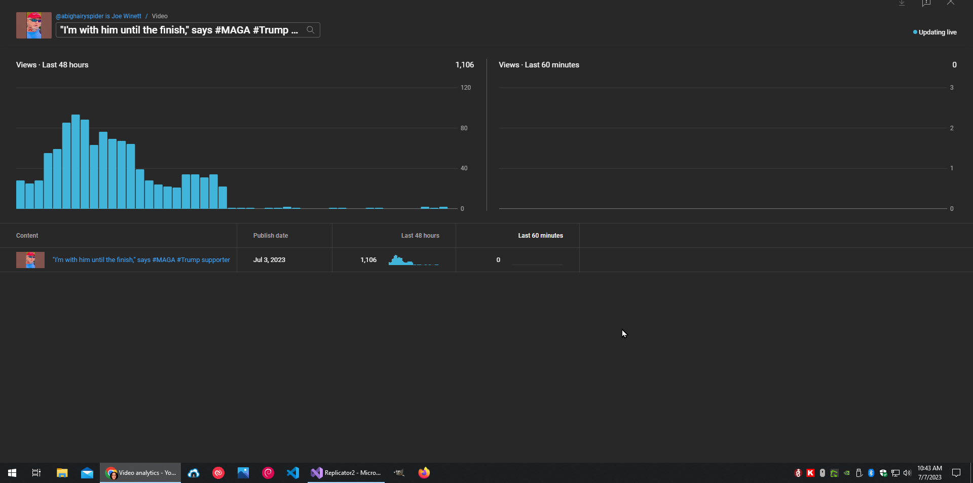
Task: Open Visual Studio Code from taskbar
Action: [x=293, y=473]
